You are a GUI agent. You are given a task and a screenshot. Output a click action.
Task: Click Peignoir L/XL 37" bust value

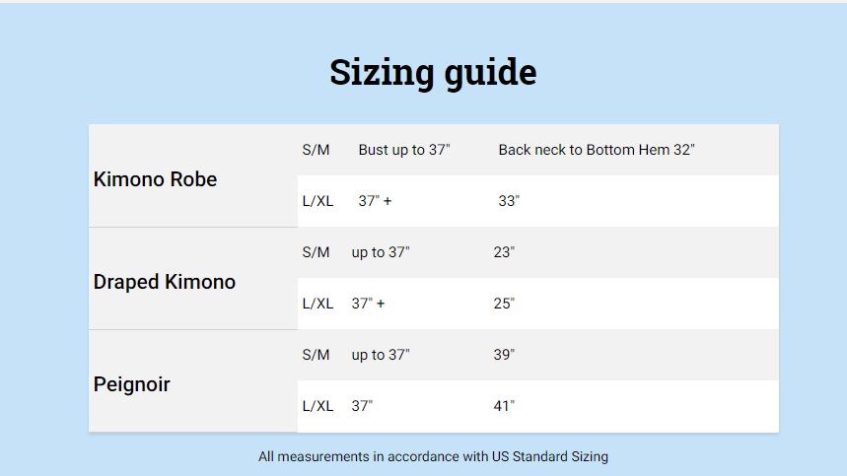pos(362,406)
